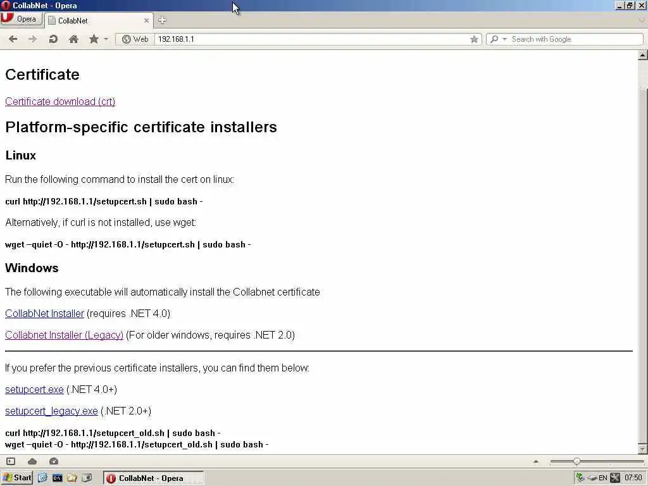Screen dimensions: 648x486
Task: Click the network tray icon
Action: [x=580, y=478]
